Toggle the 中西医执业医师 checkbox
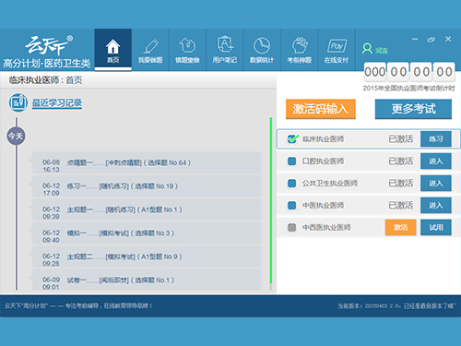The height and width of the screenshot is (346, 461). [291, 228]
